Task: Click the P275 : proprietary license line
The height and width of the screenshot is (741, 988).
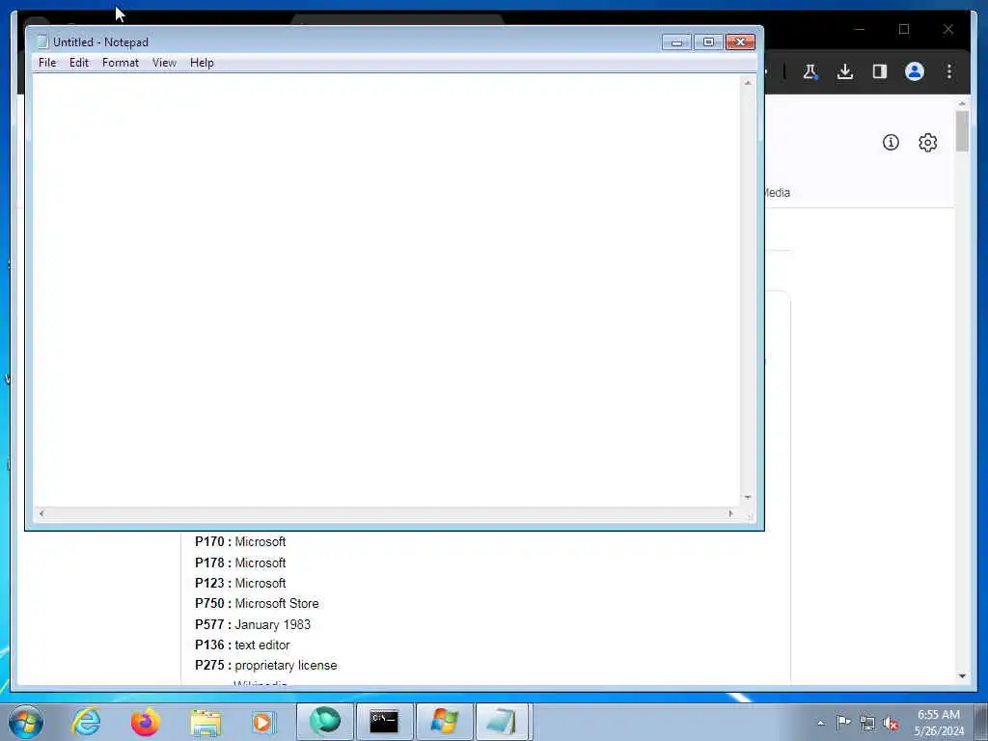Action: point(266,666)
